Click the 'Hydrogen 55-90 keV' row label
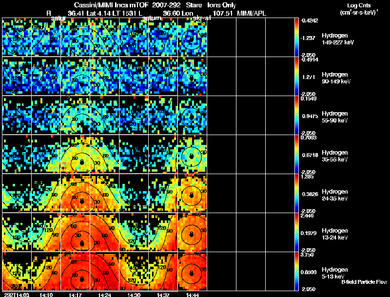The image size is (390, 297). point(335,117)
